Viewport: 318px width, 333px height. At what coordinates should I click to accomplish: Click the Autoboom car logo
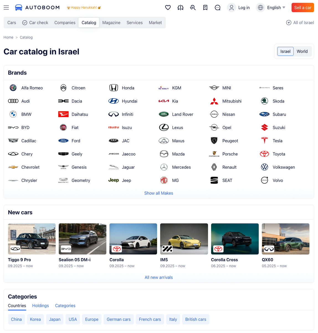click(19, 7)
